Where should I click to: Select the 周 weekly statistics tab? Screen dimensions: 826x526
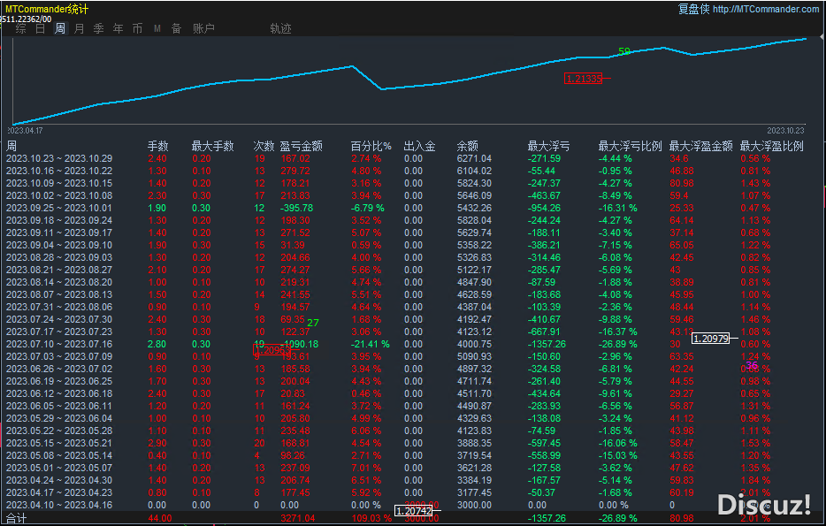60,28
